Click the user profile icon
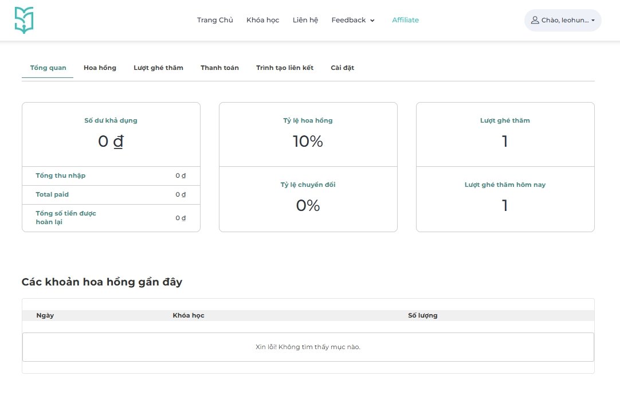 535,20
